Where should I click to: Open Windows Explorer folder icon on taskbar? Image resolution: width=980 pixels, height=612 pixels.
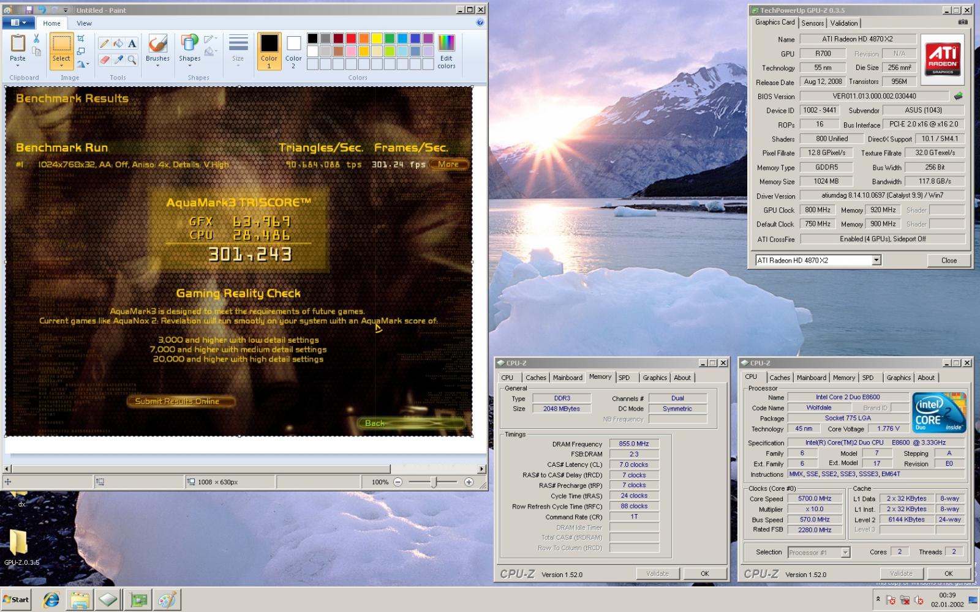(79, 600)
